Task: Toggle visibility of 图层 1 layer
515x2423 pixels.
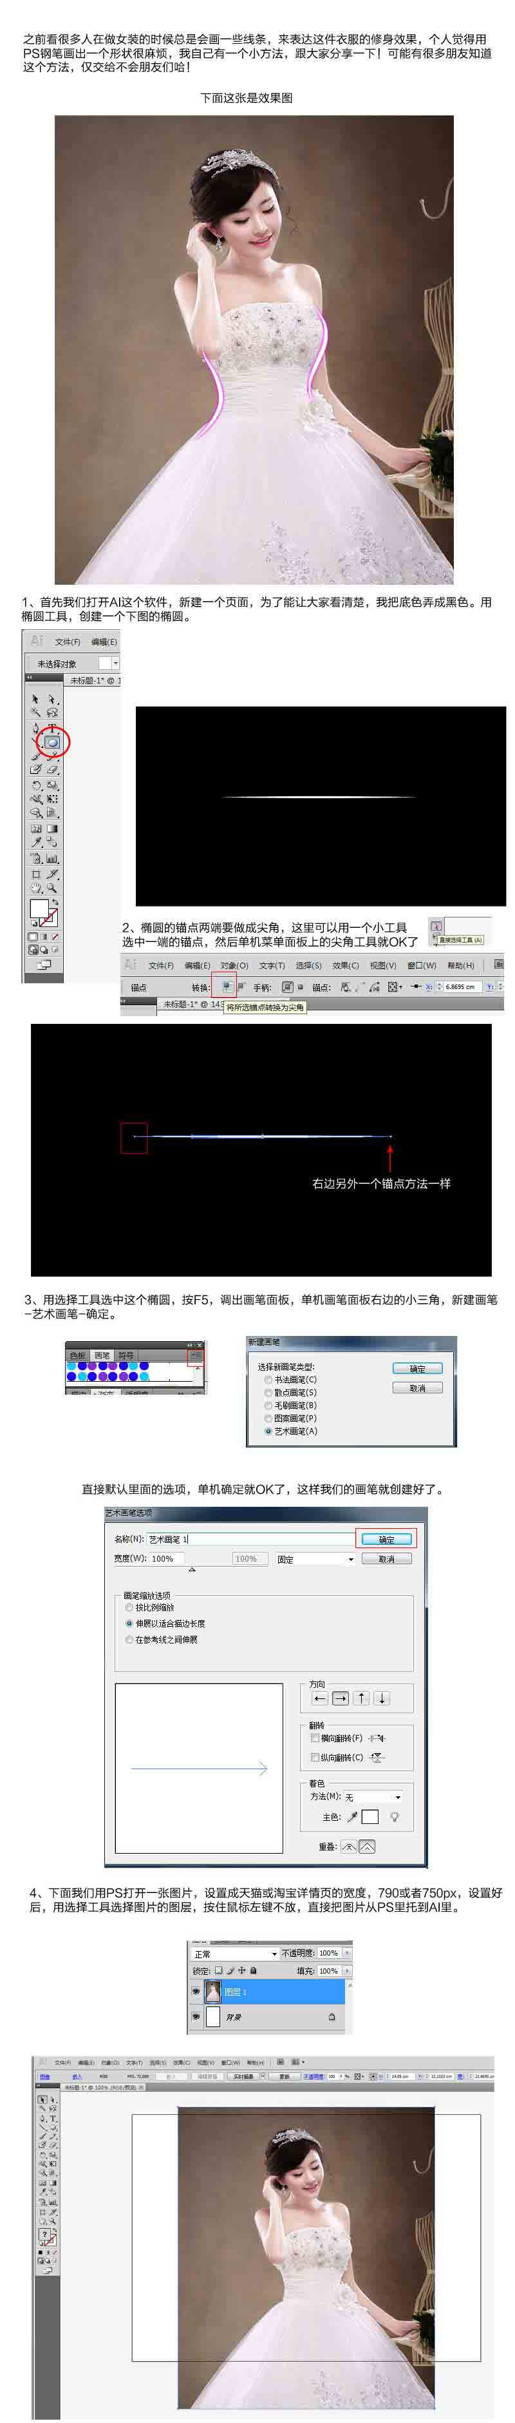Action: [196, 1991]
